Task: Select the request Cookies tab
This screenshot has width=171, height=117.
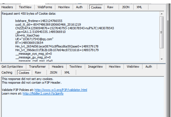Action: 96,7
